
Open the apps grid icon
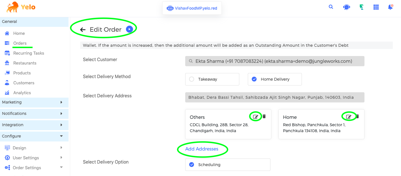click(376, 7)
